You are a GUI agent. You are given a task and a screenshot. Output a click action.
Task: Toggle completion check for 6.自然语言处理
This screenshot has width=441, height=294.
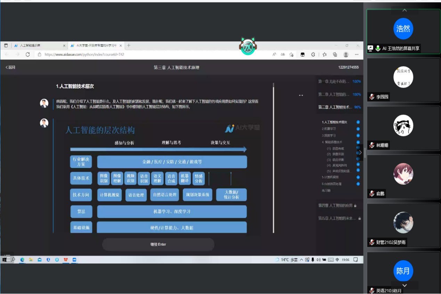click(x=358, y=184)
